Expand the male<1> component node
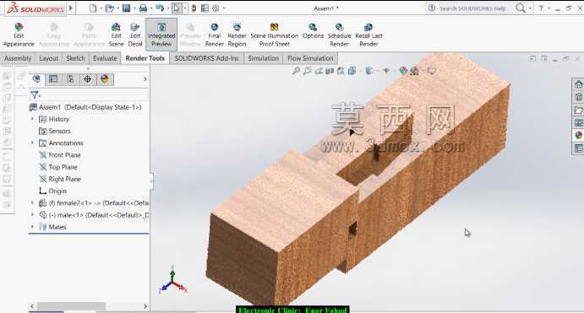This screenshot has height=313, width=584. tap(32, 215)
